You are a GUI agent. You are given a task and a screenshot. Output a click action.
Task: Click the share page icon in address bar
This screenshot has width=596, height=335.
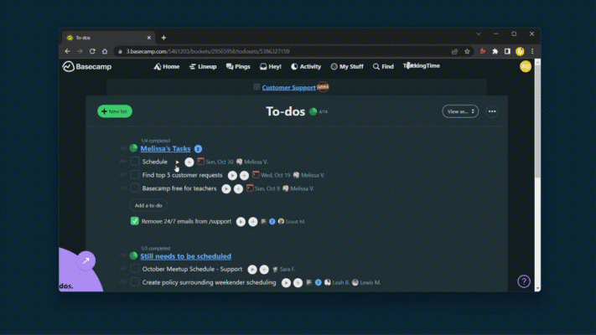pyautogui.click(x=454, y=51)
